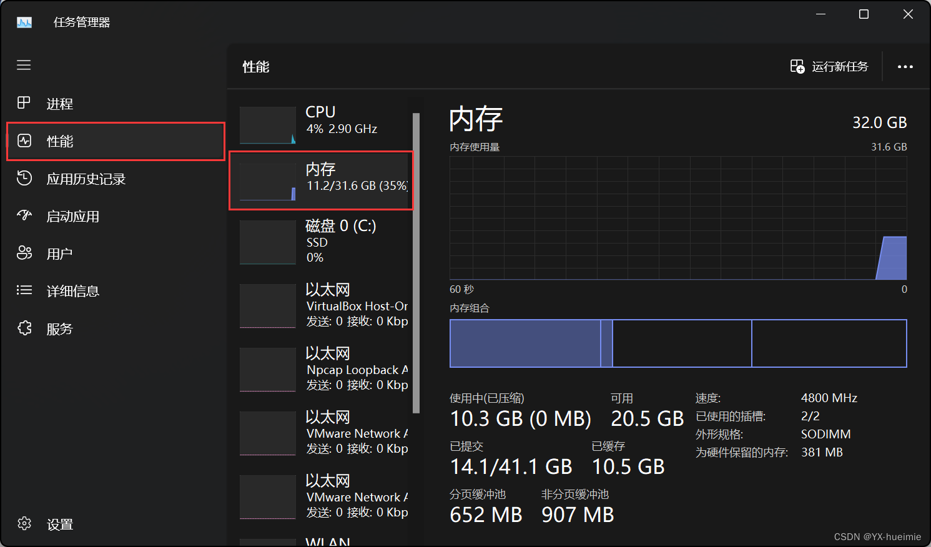This screenshot has height=547, width=931.
Task: Click the resource list vertical scrollbar
Action: click(x=416, y=262)
